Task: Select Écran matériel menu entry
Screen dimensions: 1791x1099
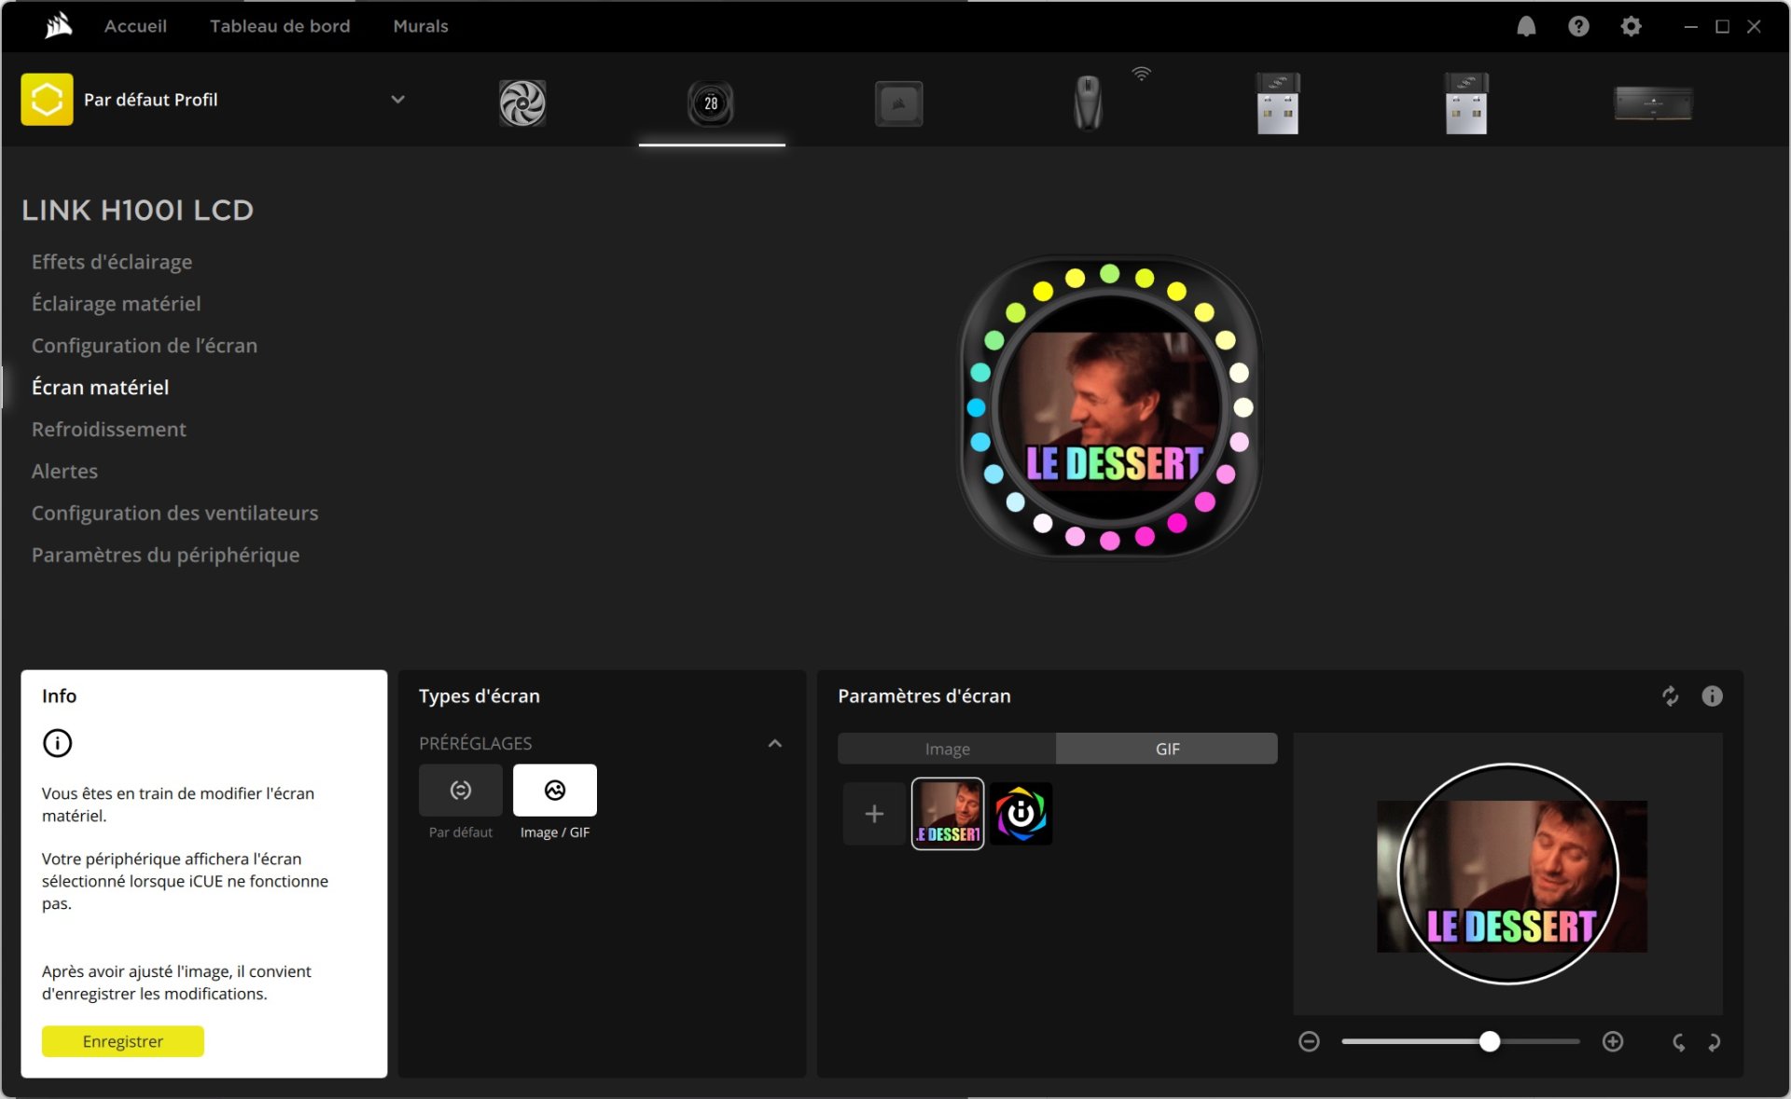Action: coord(100,388)
